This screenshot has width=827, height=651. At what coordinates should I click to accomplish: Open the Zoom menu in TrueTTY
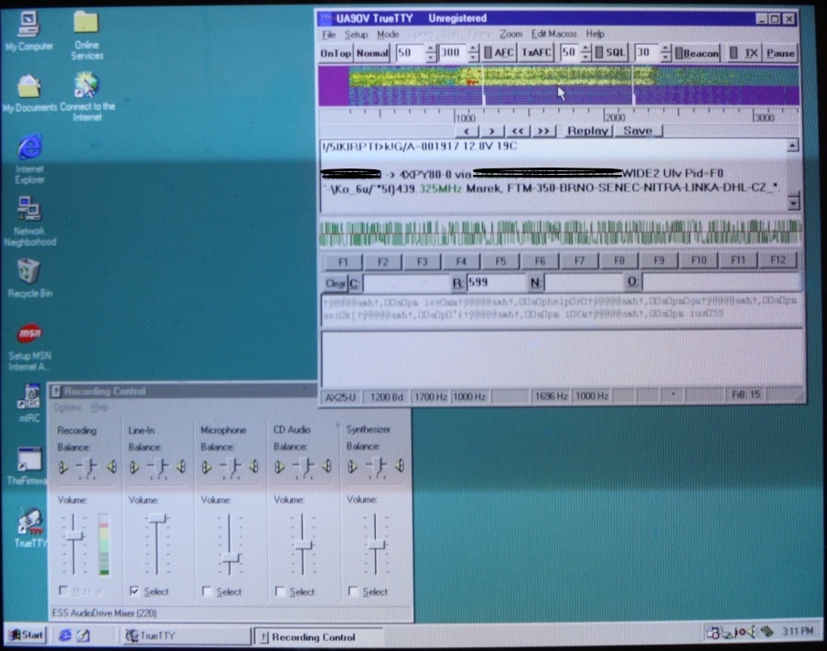point(510,34)
